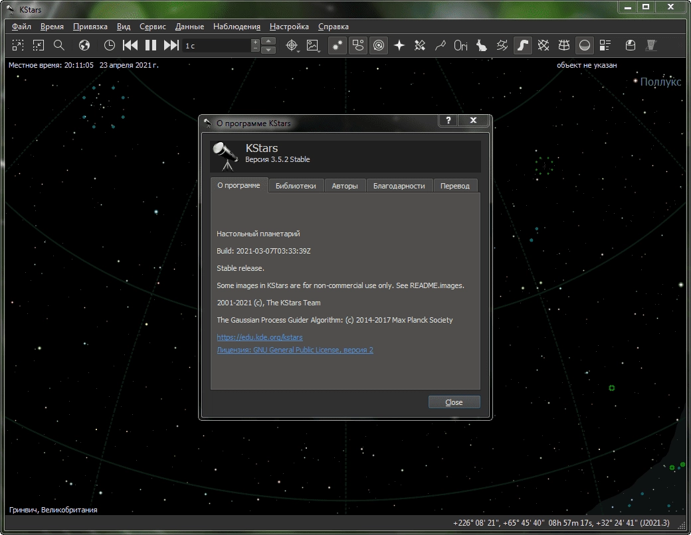691x535 pixels.
Task: Click the Поллукс star label
Action: [x=660, y=82]
